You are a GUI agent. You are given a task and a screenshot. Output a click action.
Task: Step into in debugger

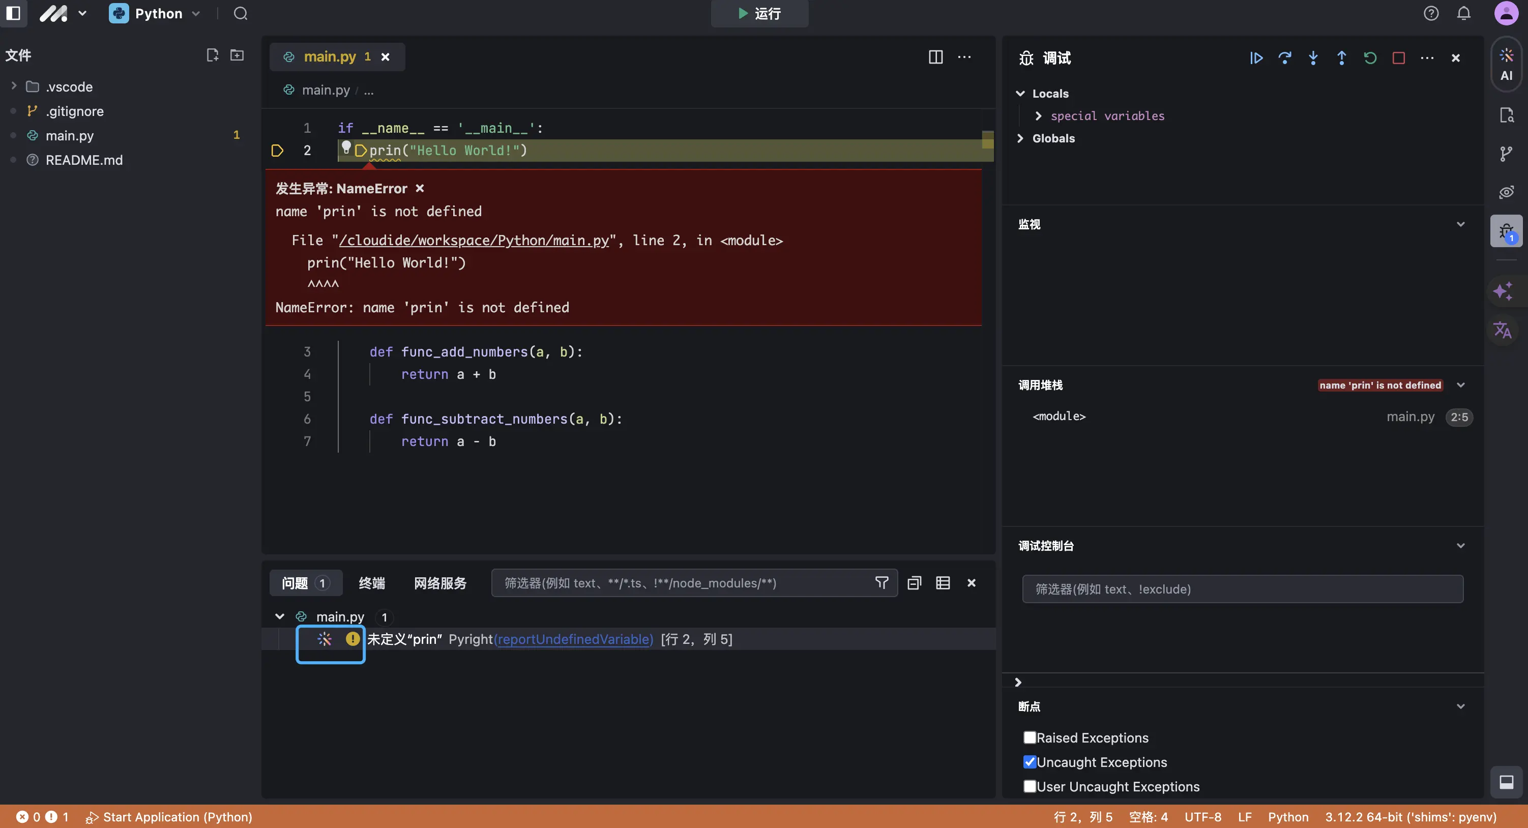1313,57
